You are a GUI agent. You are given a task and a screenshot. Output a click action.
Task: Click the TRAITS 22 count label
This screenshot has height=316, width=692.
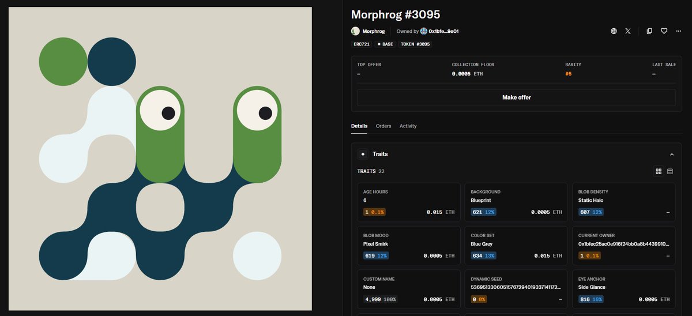[x=371, y=171]
